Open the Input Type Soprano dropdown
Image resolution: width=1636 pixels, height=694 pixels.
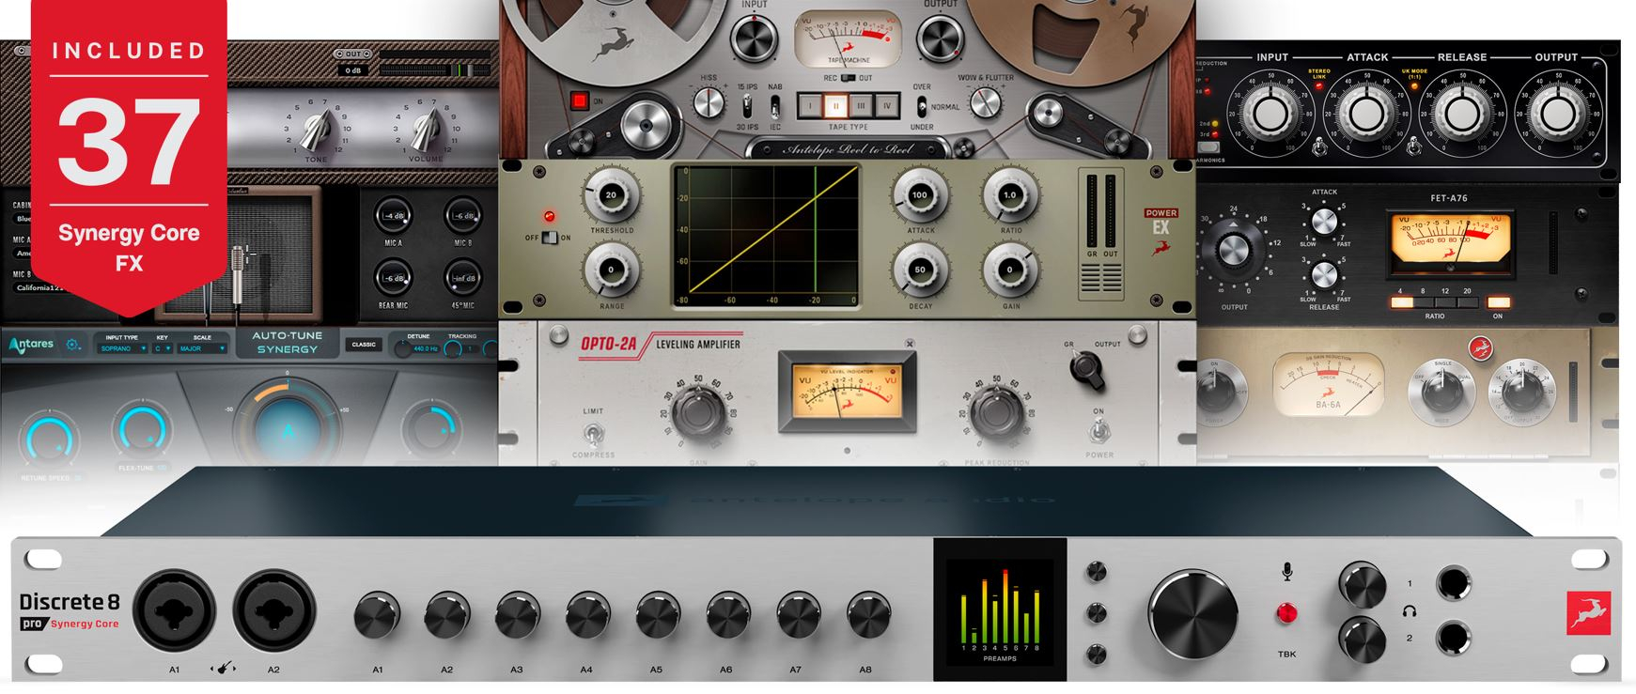coord(123,348)
